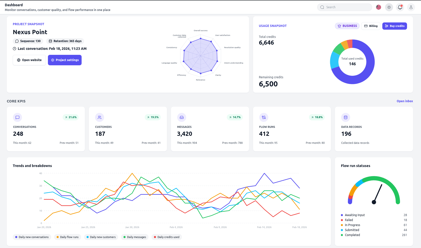Open the user profile icon
Image resolution: width=421 pixels, height=248 pixels.
click(x=411, y=7)
